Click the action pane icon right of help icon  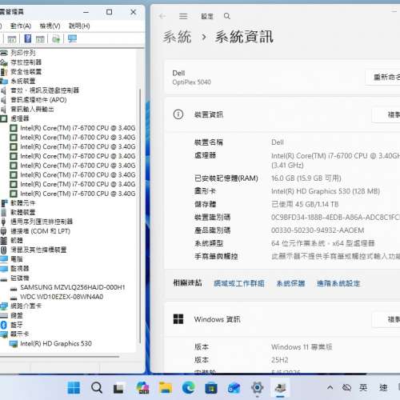point(40,39)
